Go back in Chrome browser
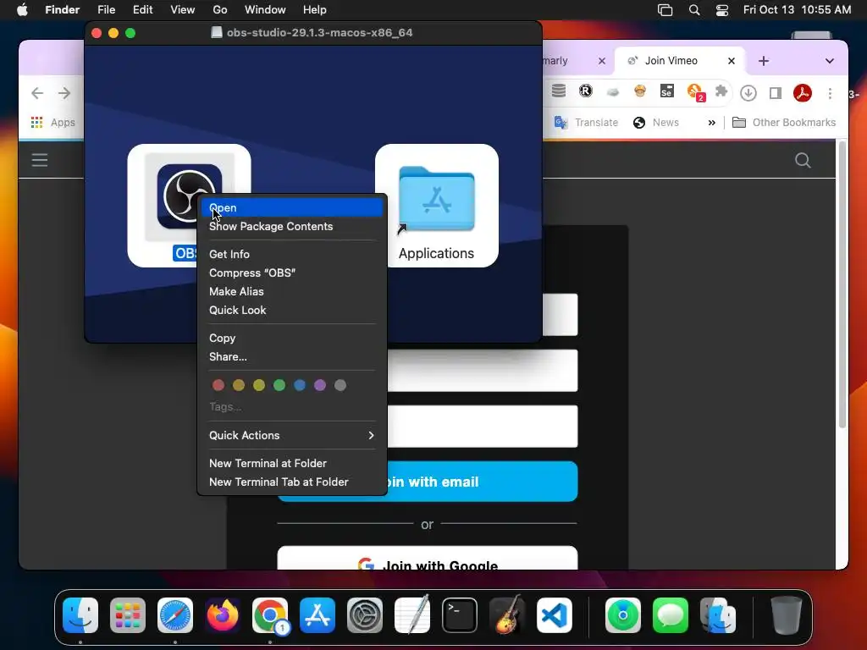 click(x=37, y=93)
